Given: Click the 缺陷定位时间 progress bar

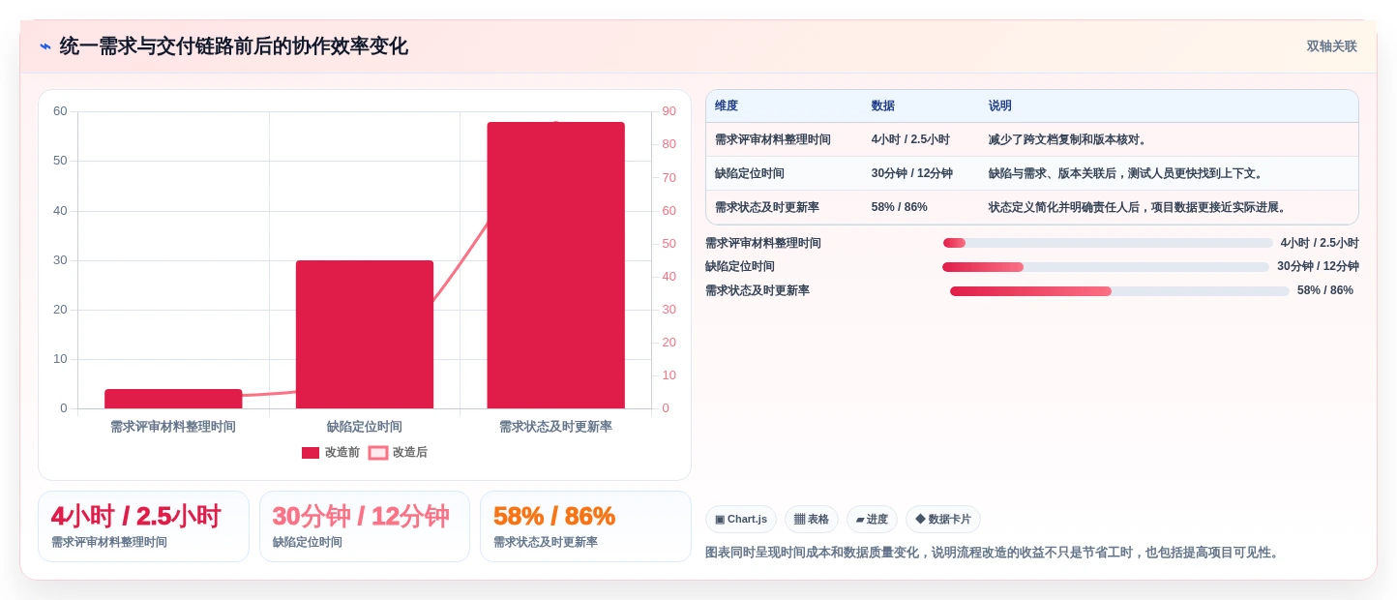Looking at the screenshot, I should pyautogui.click(x=1106, y=267).
